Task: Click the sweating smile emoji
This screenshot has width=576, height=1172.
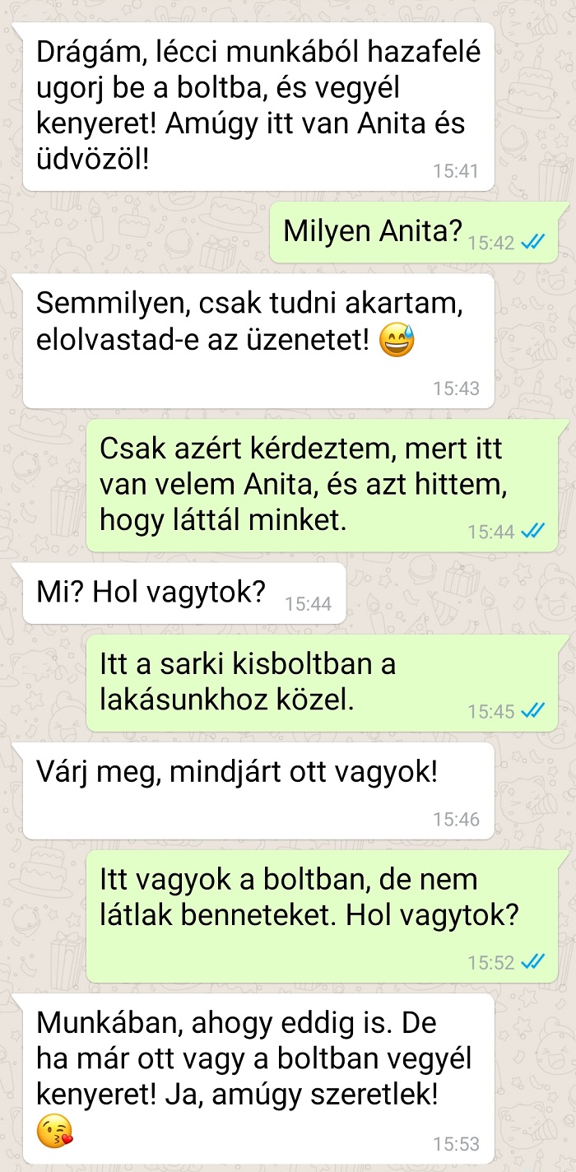Action: pos(397,340)
